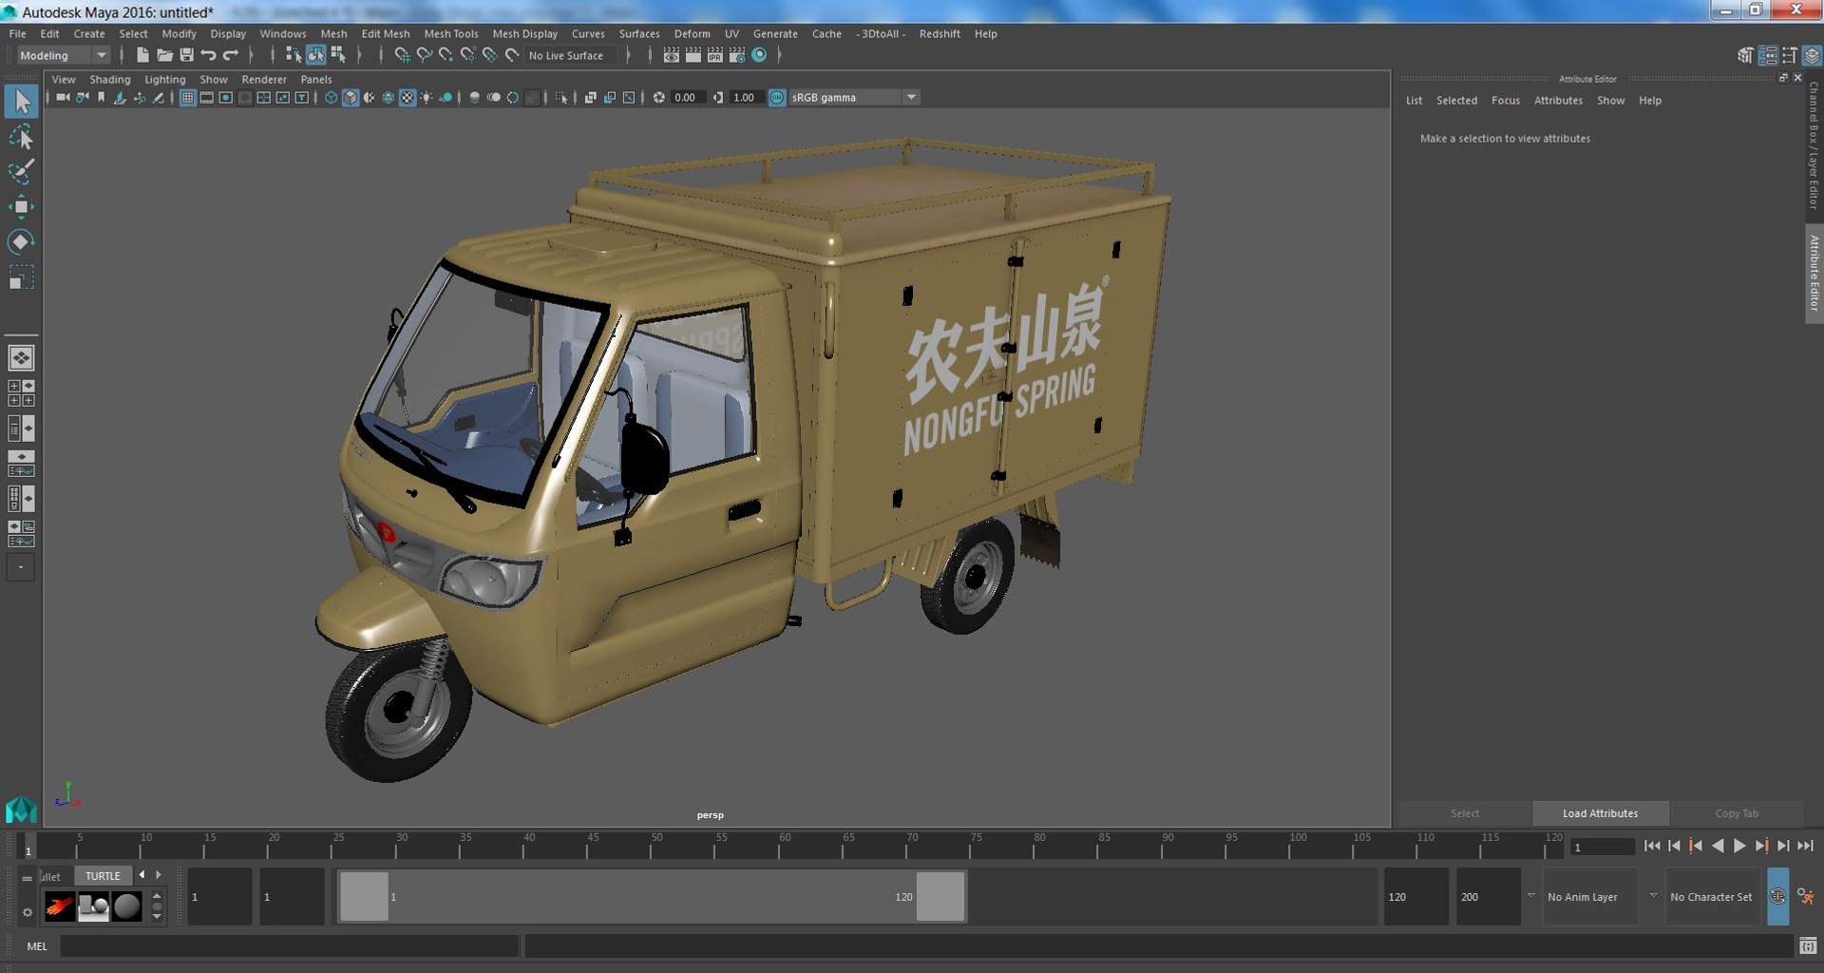Click the Load Attributes button
This screenshot has width=1824, height=973.
point(1600,813)
